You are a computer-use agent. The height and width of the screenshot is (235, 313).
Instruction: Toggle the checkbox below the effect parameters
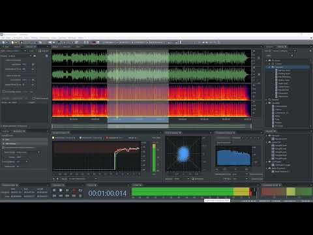point(4,91)
